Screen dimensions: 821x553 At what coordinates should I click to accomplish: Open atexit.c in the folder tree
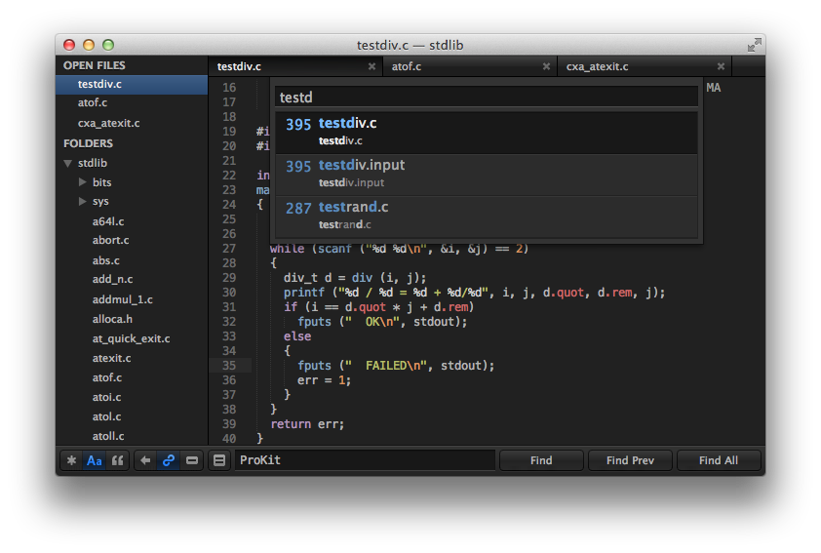pyautogui.click(x=111, y=358)
